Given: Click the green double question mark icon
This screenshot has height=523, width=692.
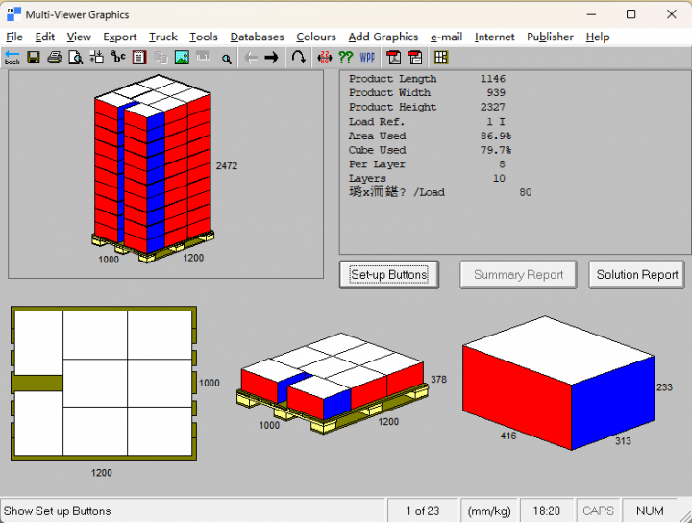Looking at the screenshot, I should (345, 58).
